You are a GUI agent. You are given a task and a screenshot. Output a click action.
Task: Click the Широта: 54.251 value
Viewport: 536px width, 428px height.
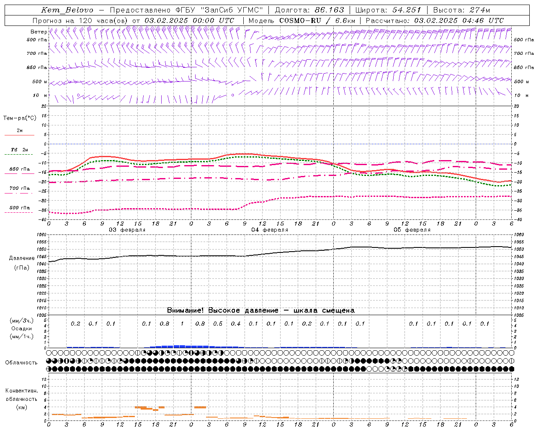(x=388, y=10)
